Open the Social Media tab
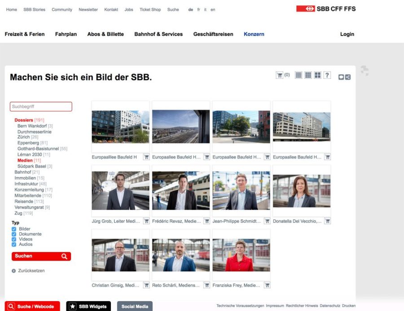The image size is (404, 311). (x=135, y=307)
